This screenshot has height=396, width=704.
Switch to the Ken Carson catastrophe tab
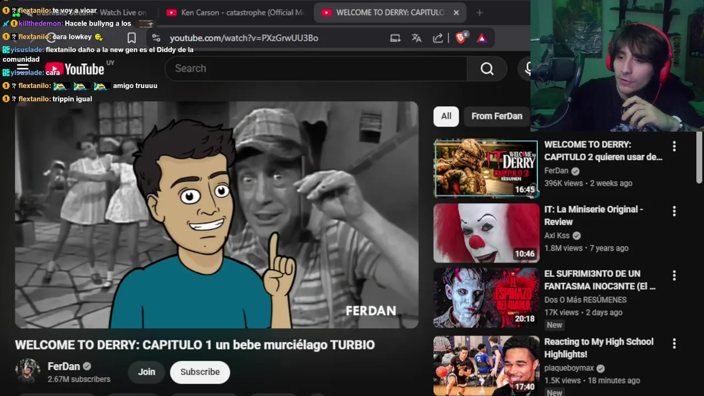tap(235, 12)
